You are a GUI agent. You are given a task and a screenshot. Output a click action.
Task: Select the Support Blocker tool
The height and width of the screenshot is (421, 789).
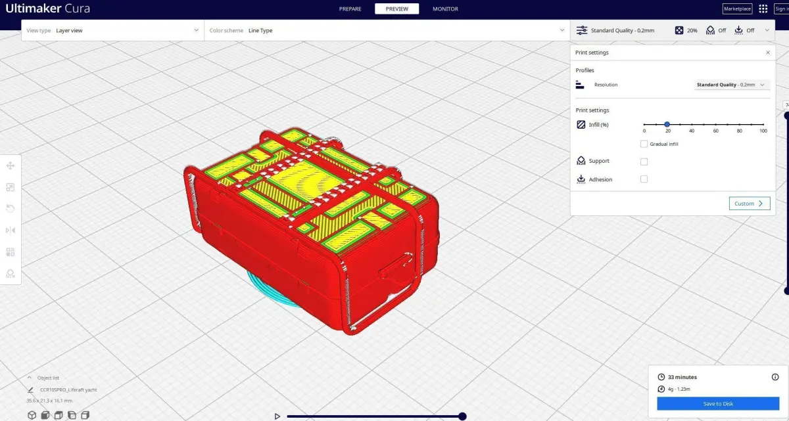pyautogui.click(x=11, y=273)
